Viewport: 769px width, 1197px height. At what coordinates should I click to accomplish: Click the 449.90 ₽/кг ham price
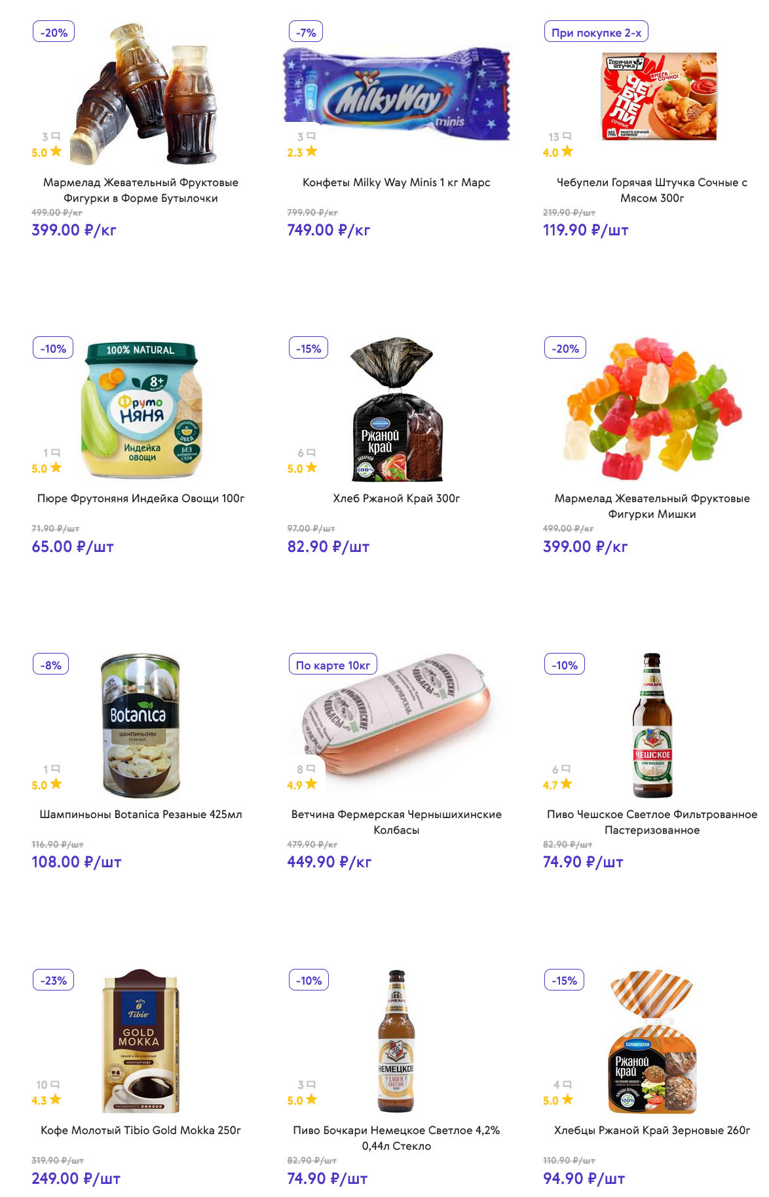329,862
